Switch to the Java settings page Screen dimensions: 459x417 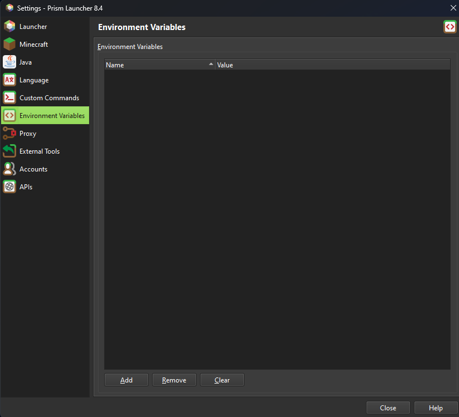pos(45,62)
